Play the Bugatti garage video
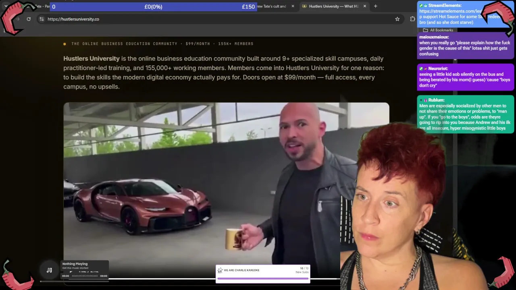516x290 pixels. coord(226,189)
